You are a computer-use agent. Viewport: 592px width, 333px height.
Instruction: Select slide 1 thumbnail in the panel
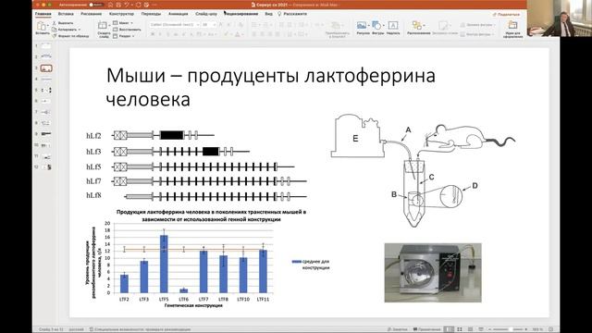click(x=46, y=45)
